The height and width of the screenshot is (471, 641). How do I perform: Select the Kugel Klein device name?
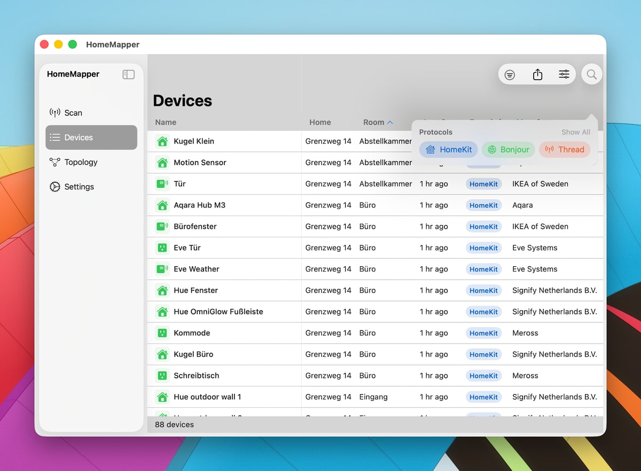[x=194, y=141]
